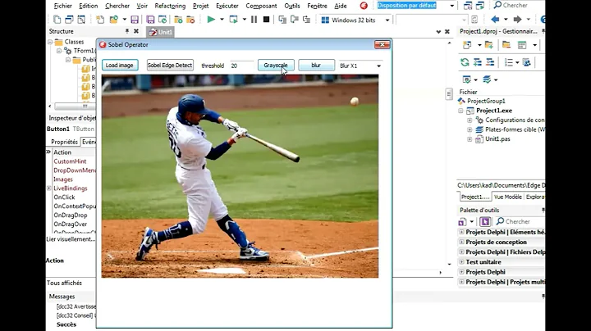The height and width of the screenshot is (331, 591).
Task: Click the Save all purple disk icon
Action: [150, 20]
